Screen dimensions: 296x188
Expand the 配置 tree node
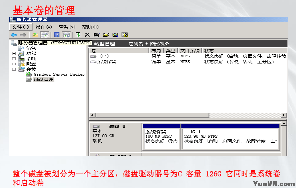coord(14,64)
